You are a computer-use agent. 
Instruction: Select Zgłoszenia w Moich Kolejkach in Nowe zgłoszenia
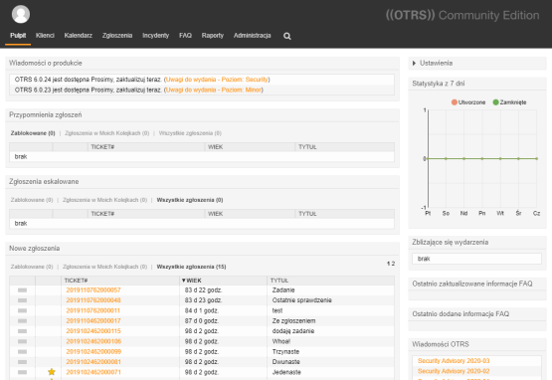coord(104,267)
